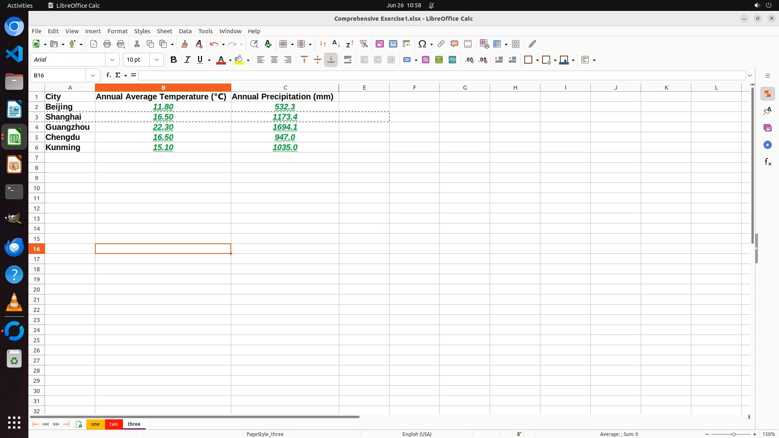Click the Sort Ascending toolbar icon
Screen dimensions: 779x438
click(336, 44)
